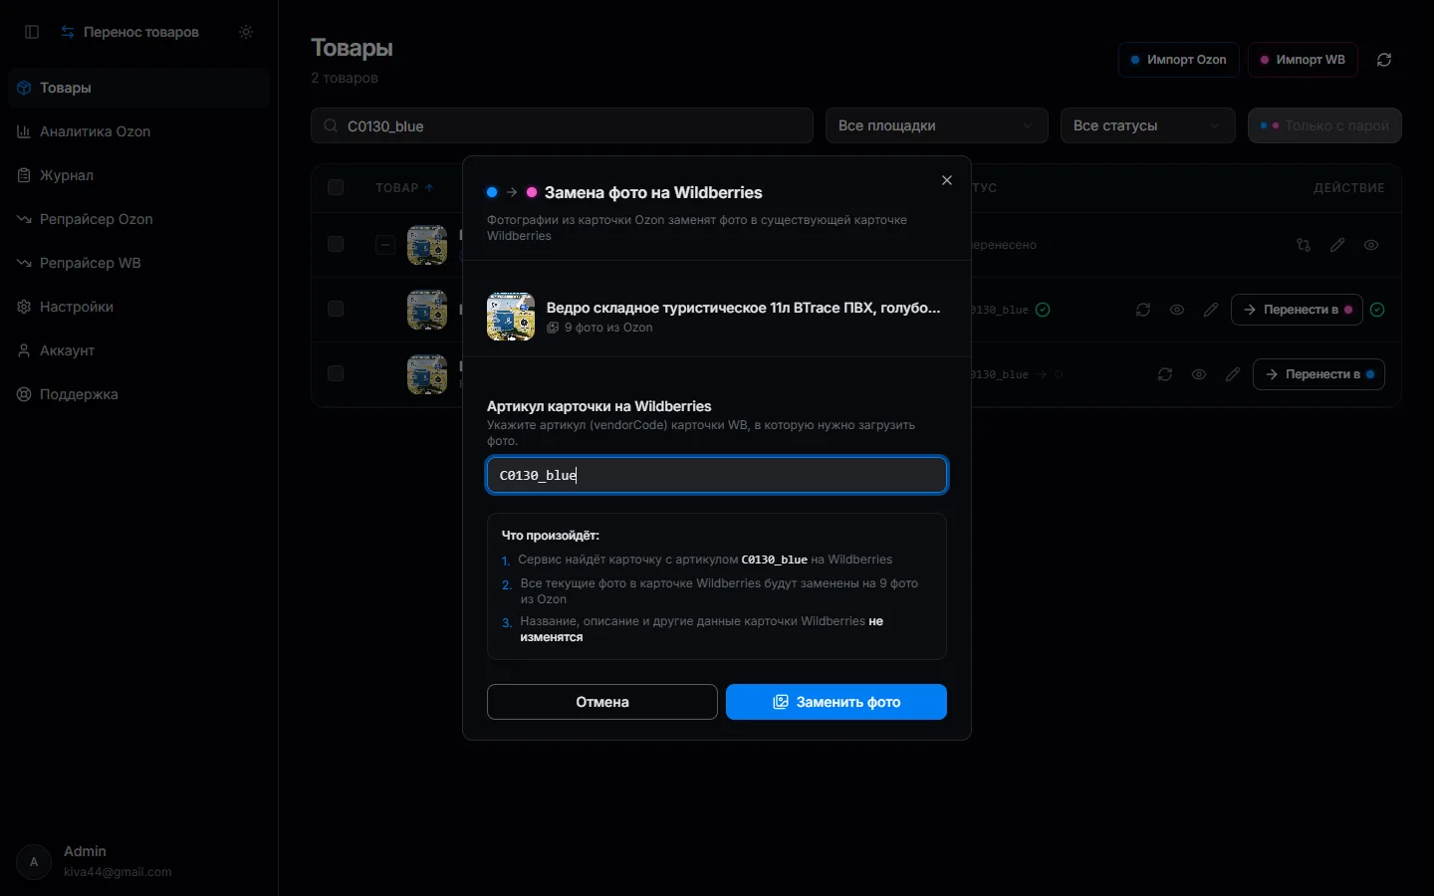Click the eye icon beside the blue-dot Перенести в button

tap(1199, 374)
